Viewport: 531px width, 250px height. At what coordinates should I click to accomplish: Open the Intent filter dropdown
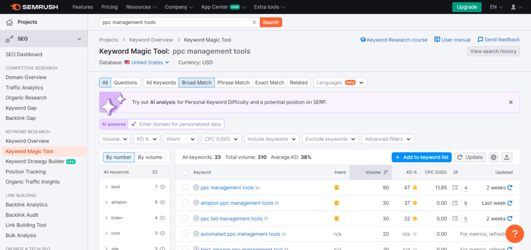coord(181,139)
